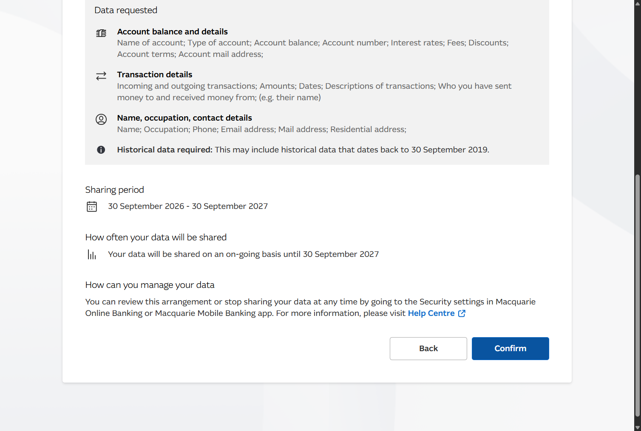The height and width of the screenshot is (431, 641).
Task: Click the Transaction details arrows icon
Action: (x=101, y=76)
